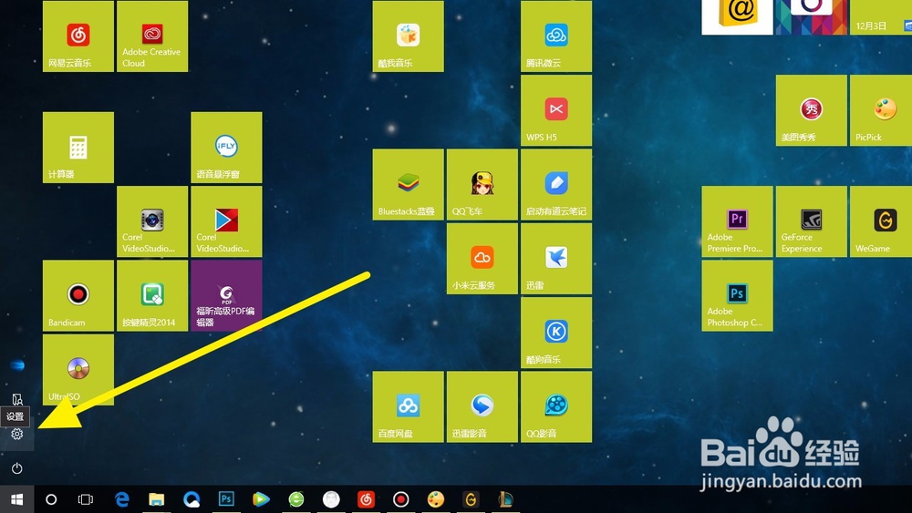912x513 pixels.
Task: Open File Explorer from the taskbar
Action: (x=157, y=499)
